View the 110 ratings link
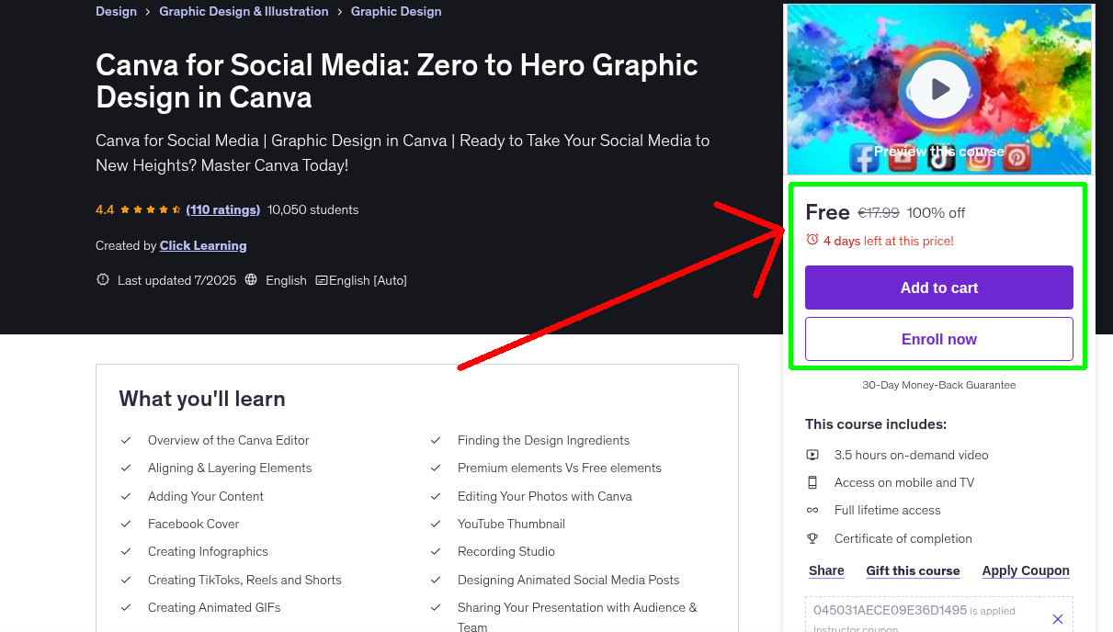Image resolution: width=1113 pixels, height=632 pixels. pyautogui.click(x=222, y=209)
